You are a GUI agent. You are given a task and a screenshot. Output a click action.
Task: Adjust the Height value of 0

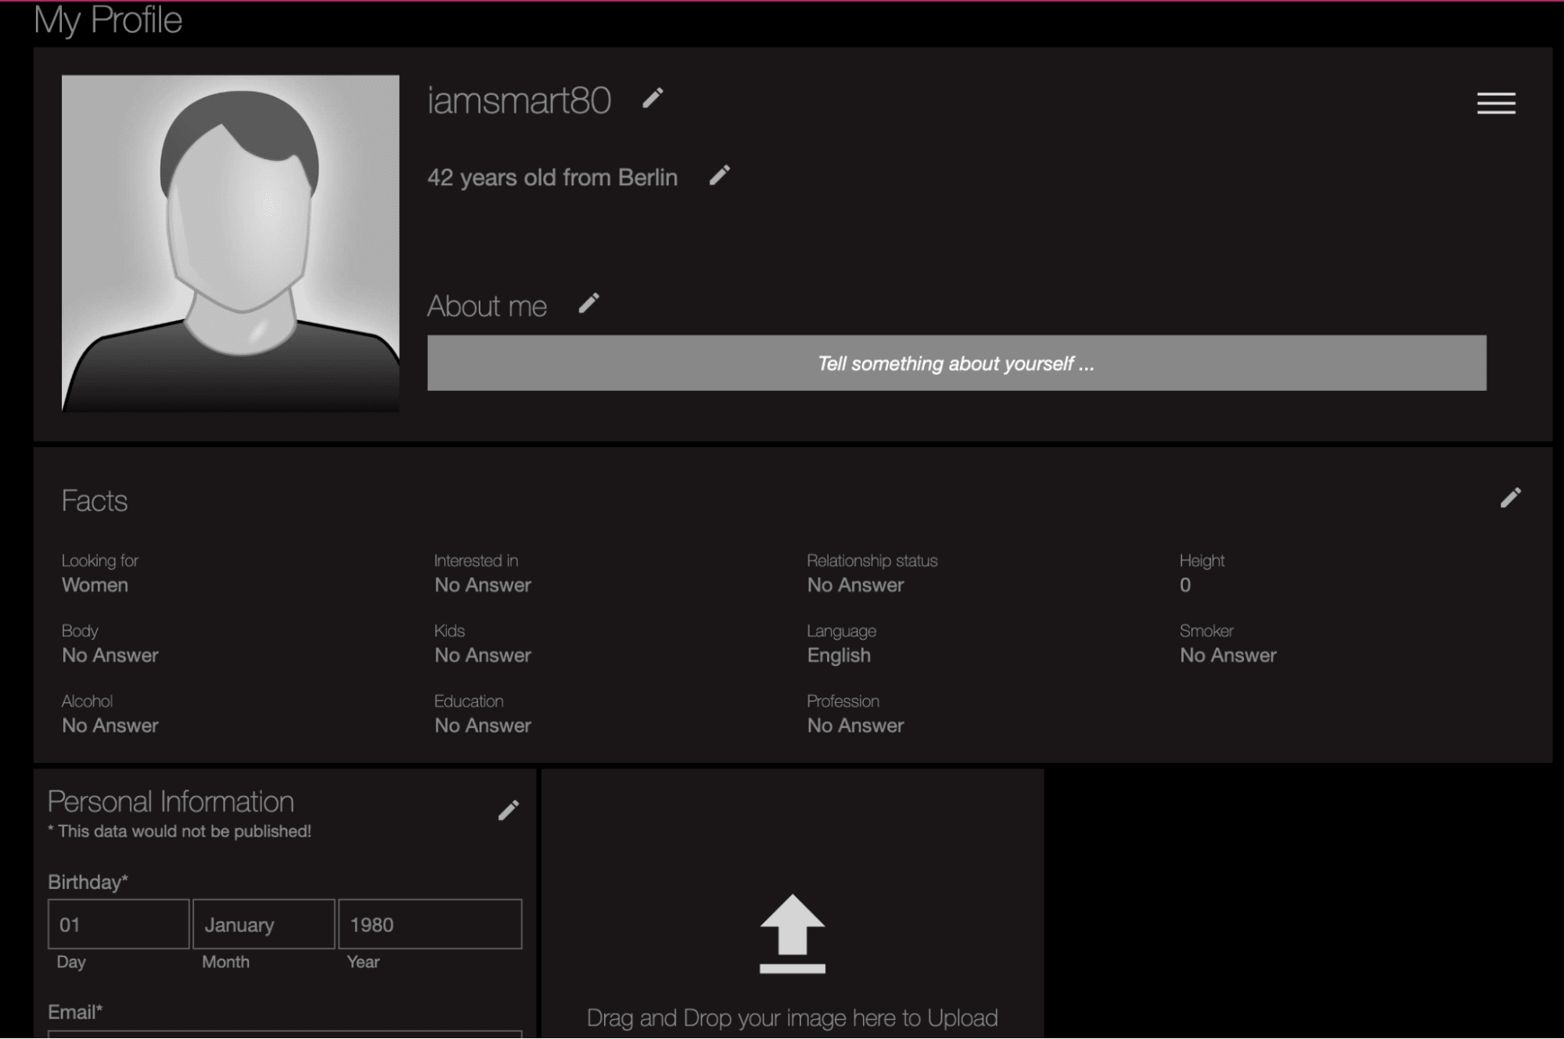(1185, 585)
